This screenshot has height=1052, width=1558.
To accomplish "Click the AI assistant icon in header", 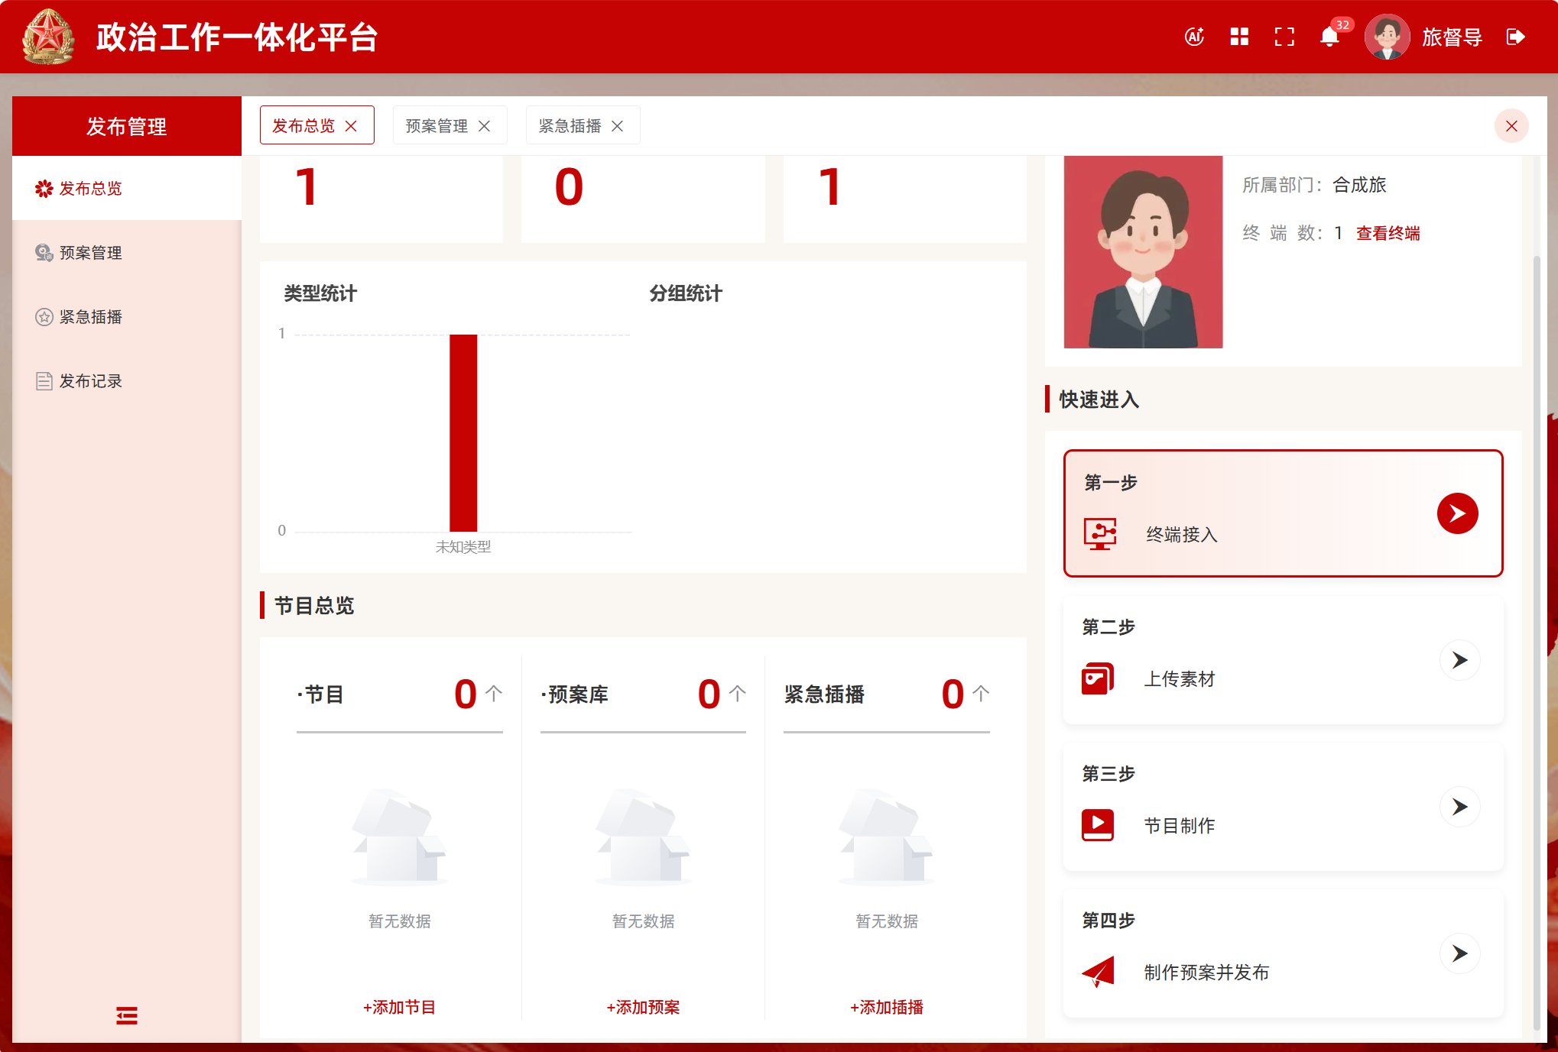I will click(x=1194, y=37).
